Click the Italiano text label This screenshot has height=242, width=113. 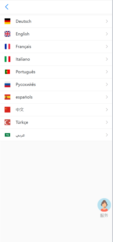[x=23, y=59]
